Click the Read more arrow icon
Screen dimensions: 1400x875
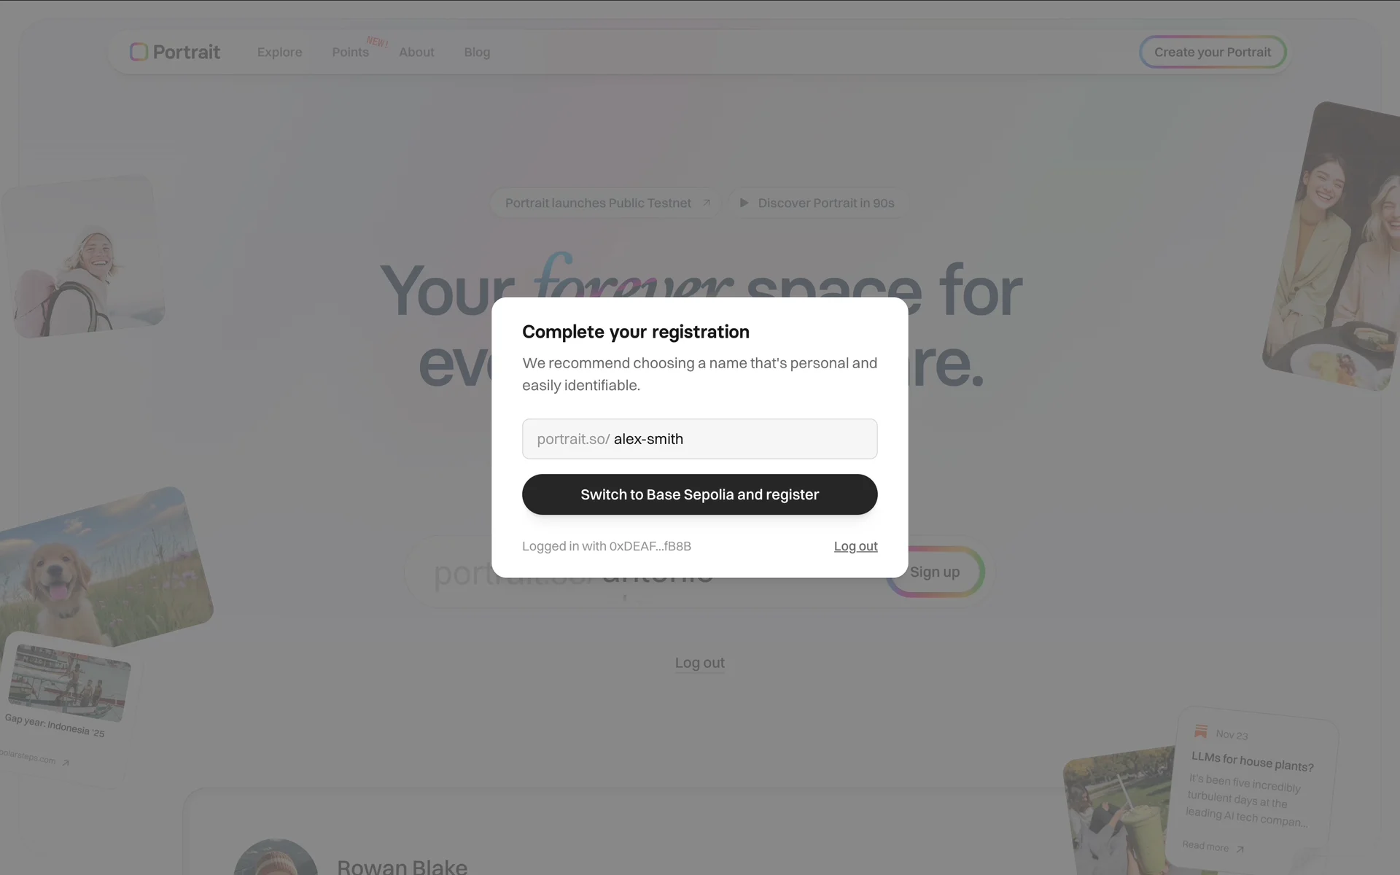(1240, 849)
